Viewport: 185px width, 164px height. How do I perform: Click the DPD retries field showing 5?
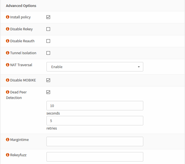(x=95, y=121)
